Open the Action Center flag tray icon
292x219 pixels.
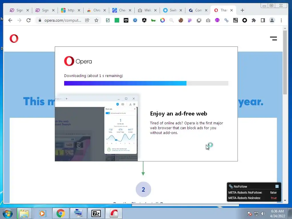click(x=250, y=214)
